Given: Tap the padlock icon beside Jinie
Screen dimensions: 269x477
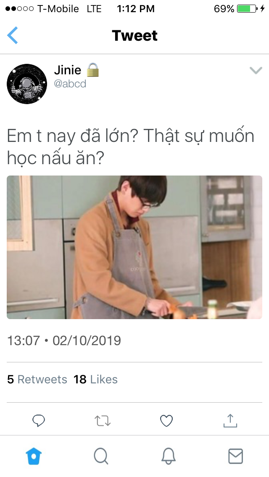Looking at the screenshot, I should point(93,70).
